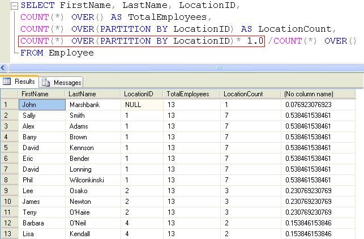Click the Eric first name cell

point(42,159)
